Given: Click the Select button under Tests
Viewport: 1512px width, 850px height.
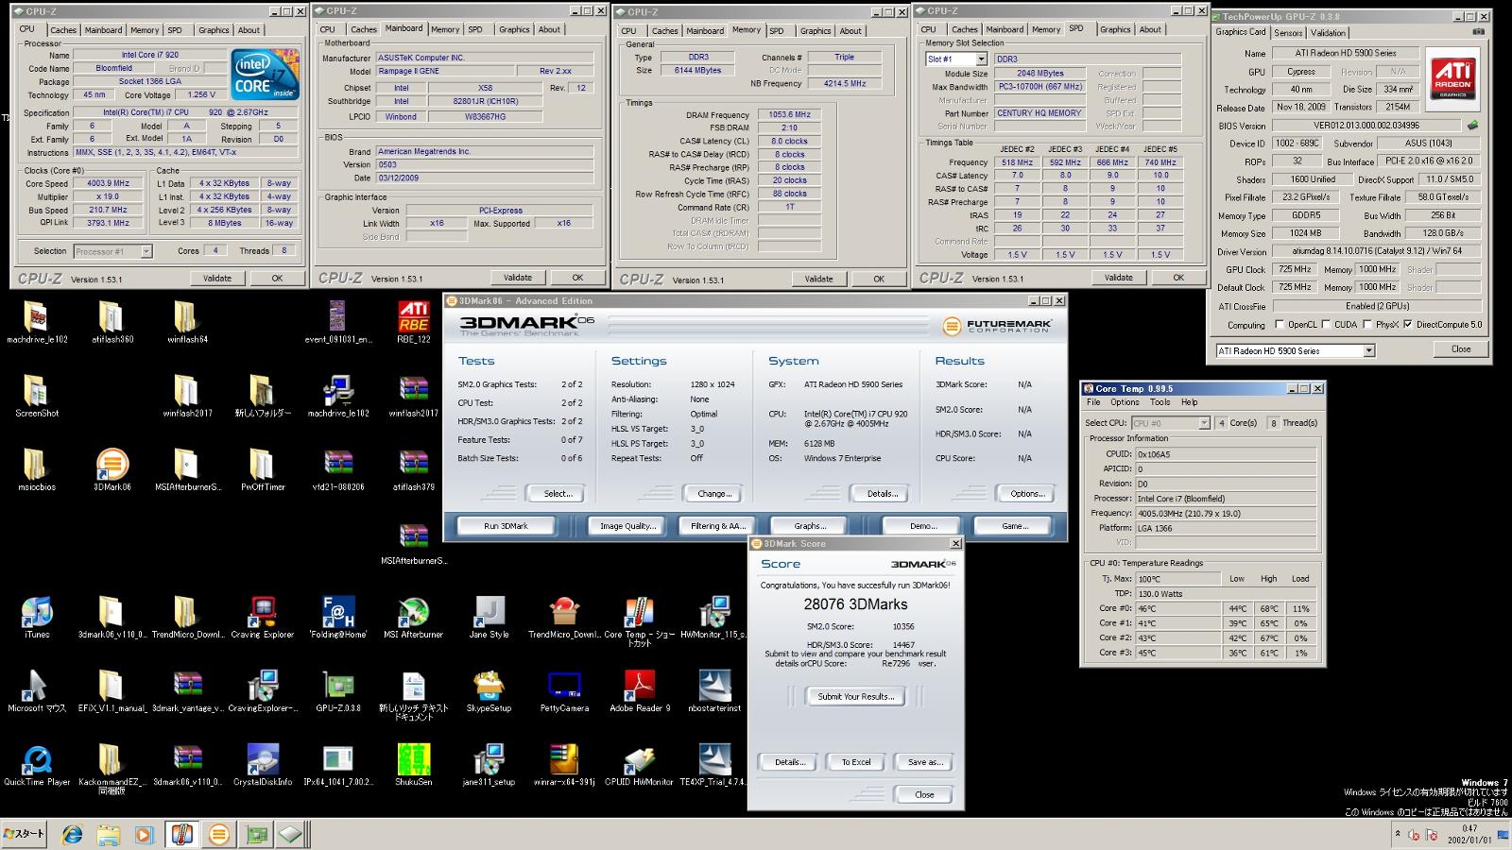Looking at the screenshot, I should click(558, 494).
